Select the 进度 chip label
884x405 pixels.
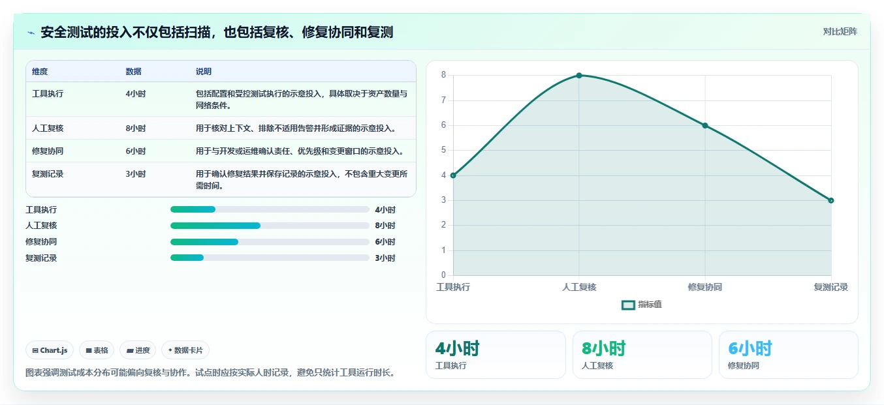(142, 350)
